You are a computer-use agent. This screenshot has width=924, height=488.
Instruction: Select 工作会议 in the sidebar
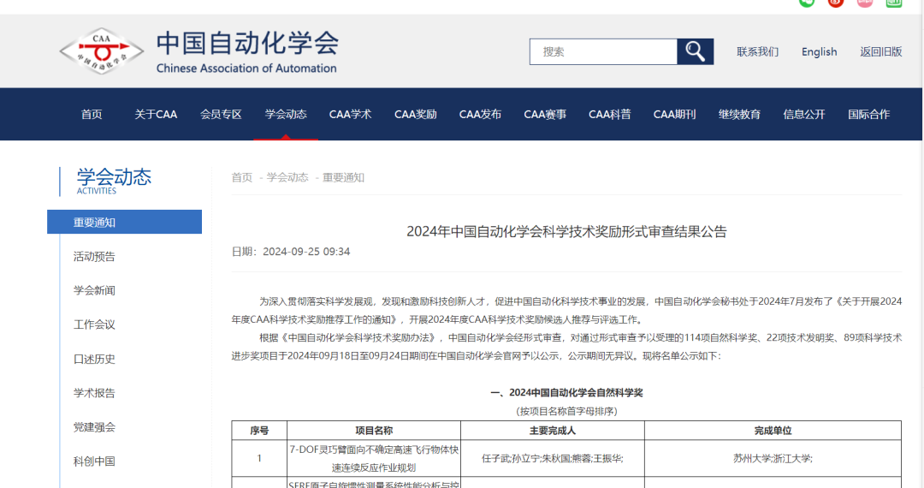[x=94, y=324]
